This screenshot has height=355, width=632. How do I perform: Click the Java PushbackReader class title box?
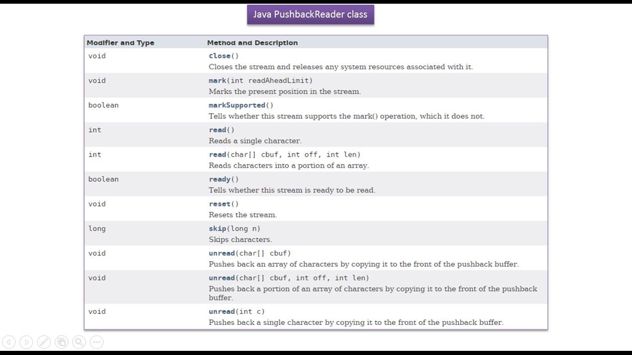(310, 14)
